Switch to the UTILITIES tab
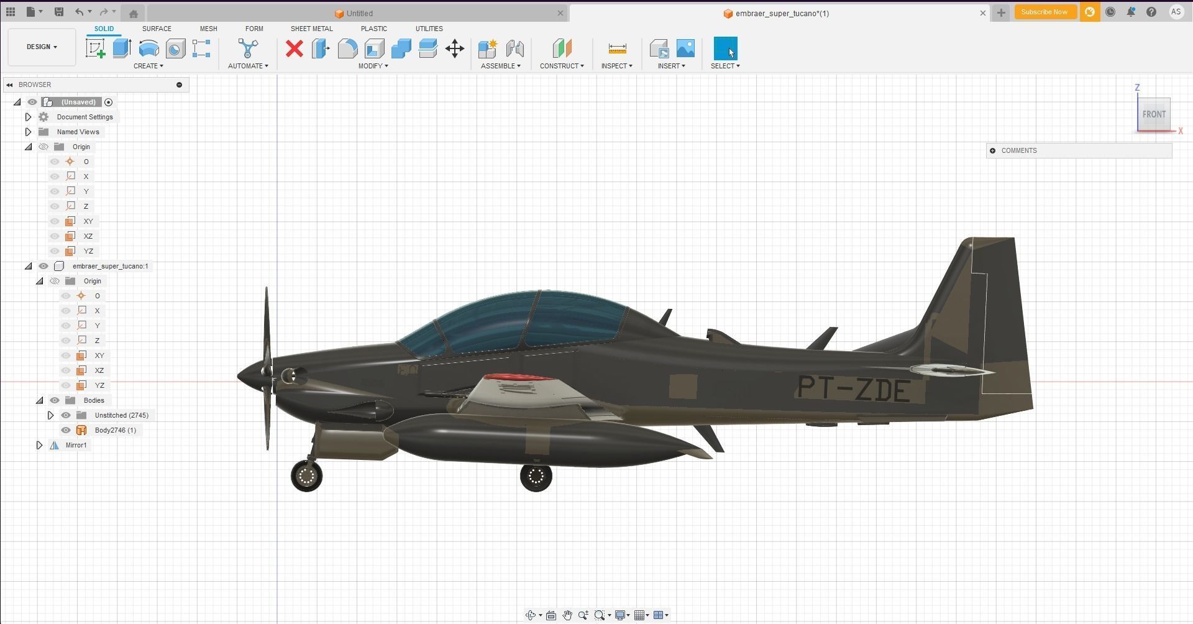 coord(429,29)
